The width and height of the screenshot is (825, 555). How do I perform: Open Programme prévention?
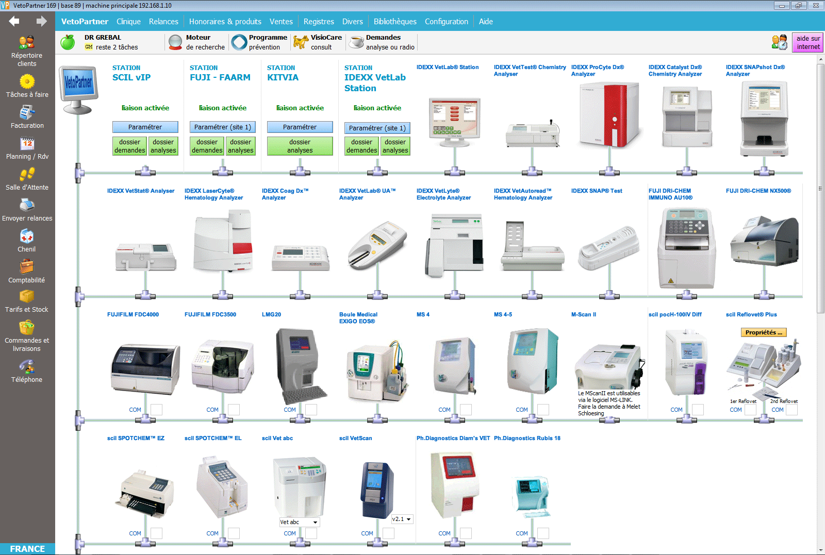[x=260, y=42]
